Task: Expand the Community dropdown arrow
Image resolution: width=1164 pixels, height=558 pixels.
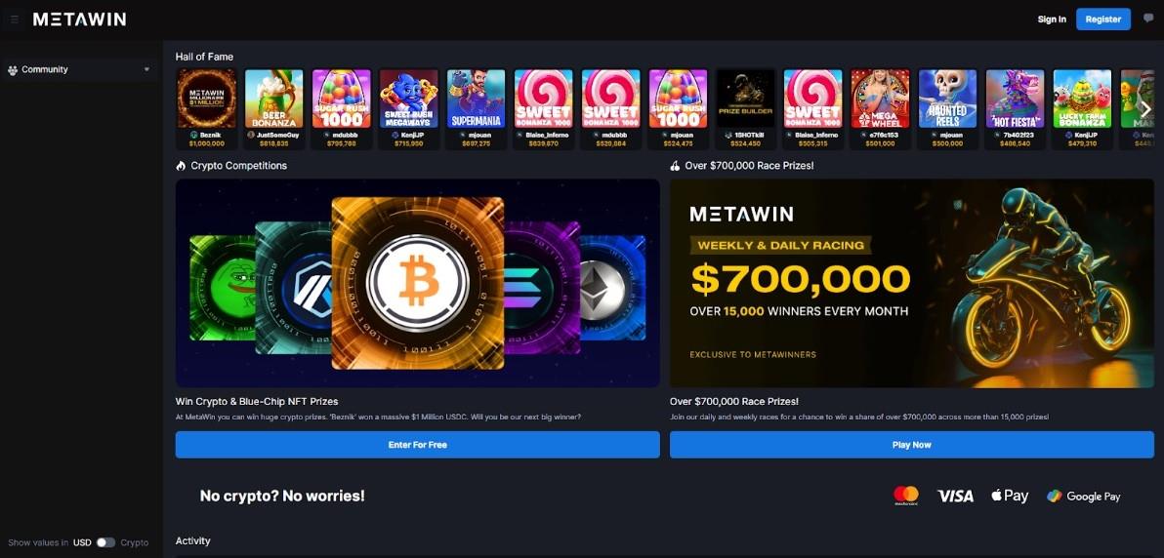Action: (x=146, y=70)
